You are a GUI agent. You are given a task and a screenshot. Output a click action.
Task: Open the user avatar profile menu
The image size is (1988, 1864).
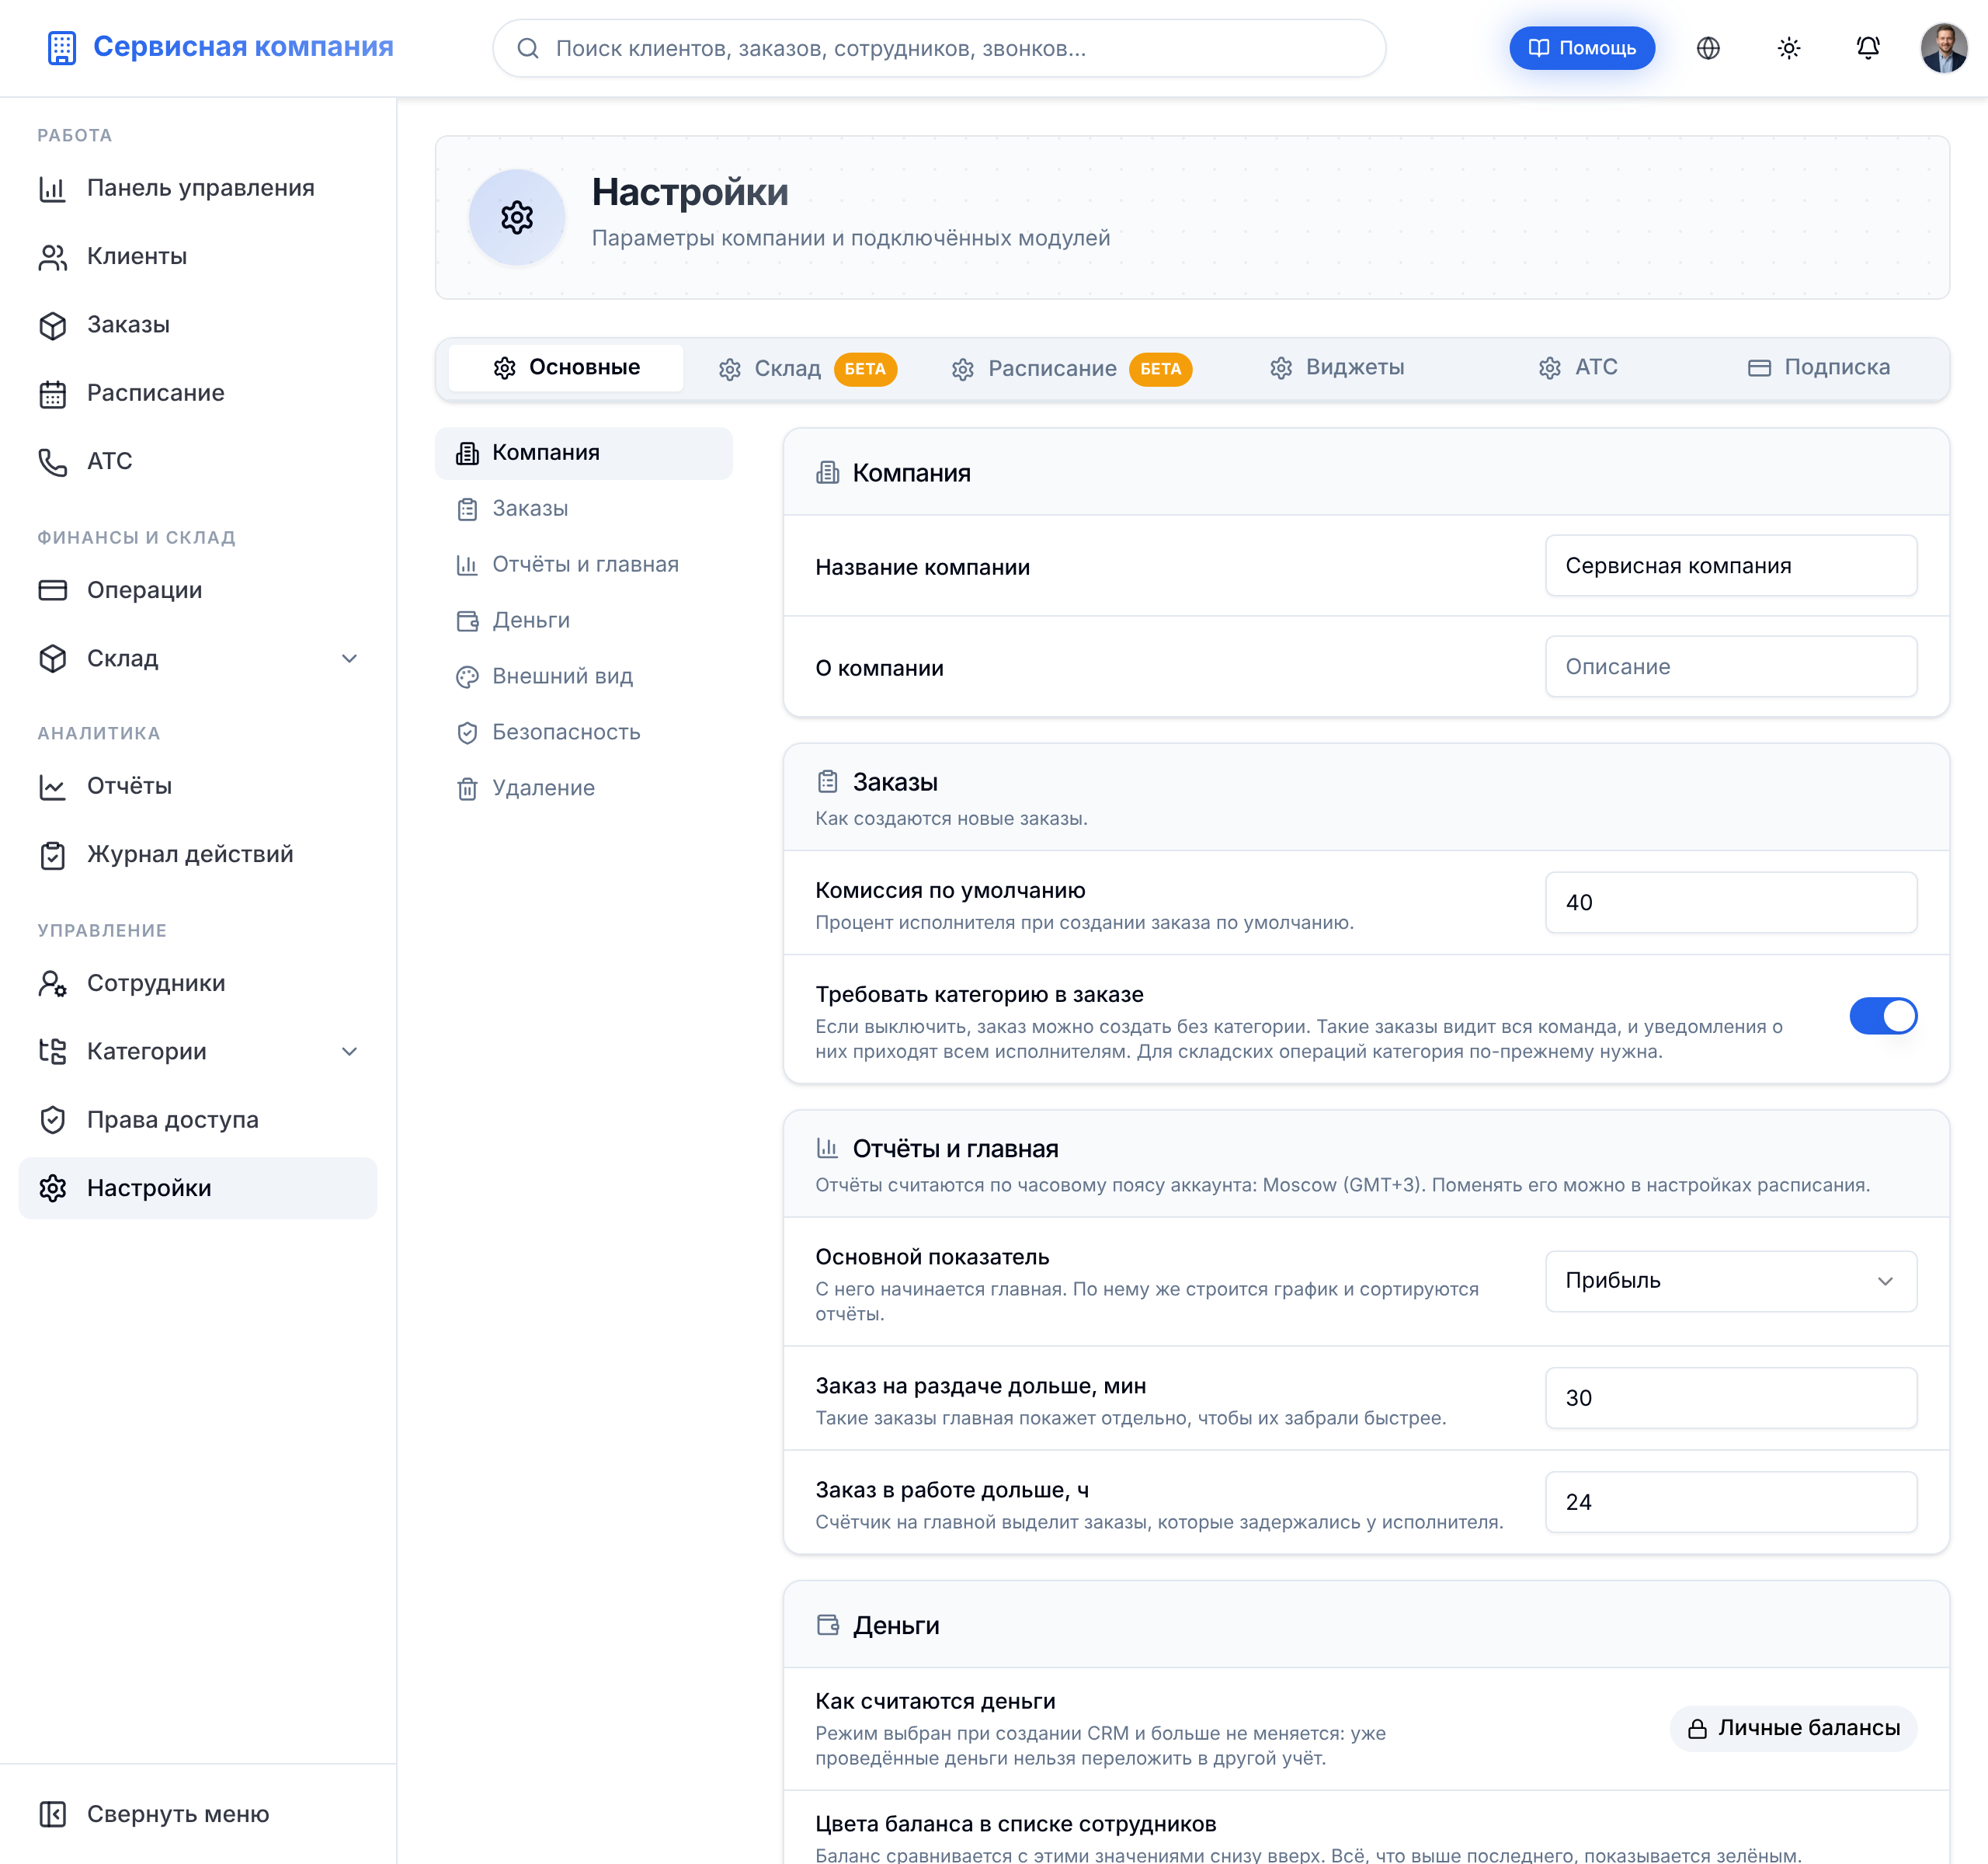[1943, 48]
